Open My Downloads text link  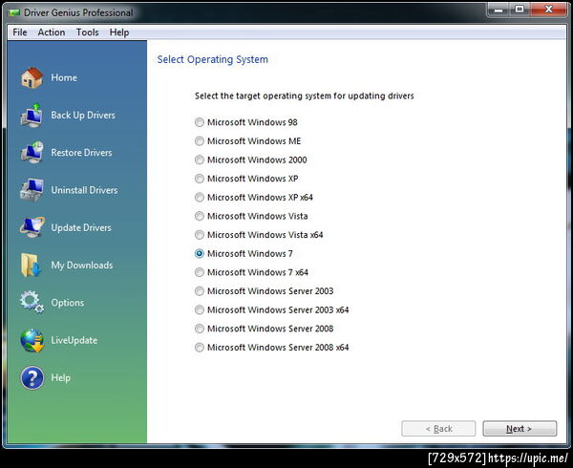[x=82, y=266]
